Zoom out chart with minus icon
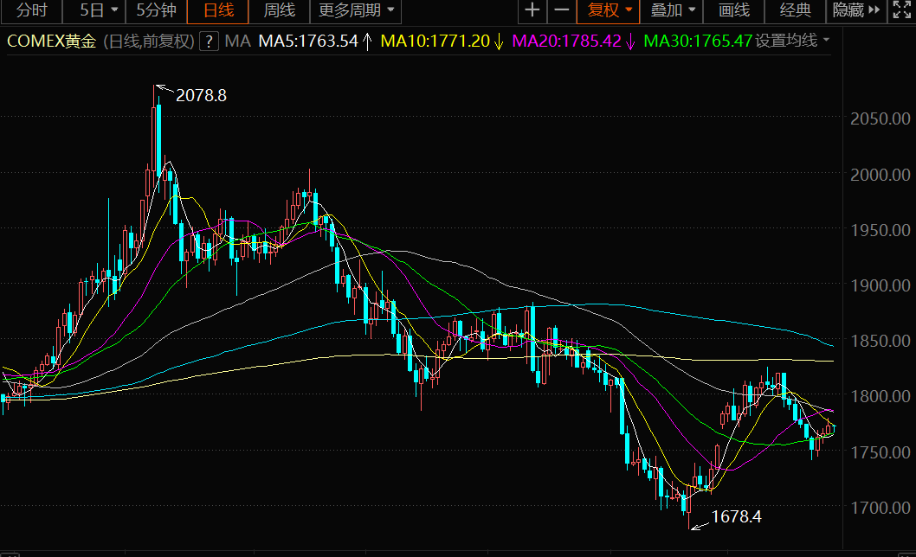This screenshot has height=557, width=916. (x=561, y=10)
